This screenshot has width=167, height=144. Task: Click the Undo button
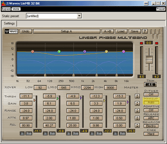tap(26, 31)
